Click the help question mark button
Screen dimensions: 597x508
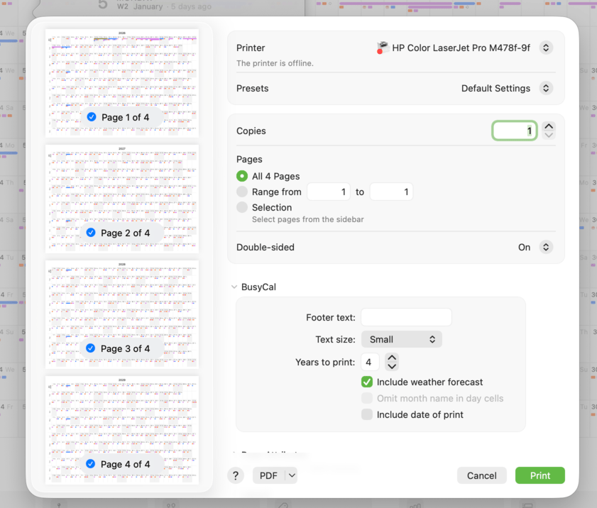(236, 475)
